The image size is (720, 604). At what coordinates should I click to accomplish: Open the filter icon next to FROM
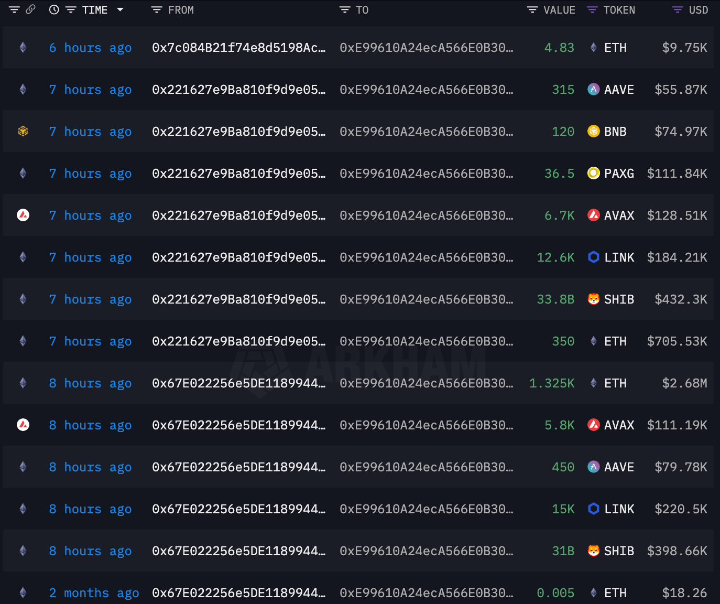click(x=156, y=10)
